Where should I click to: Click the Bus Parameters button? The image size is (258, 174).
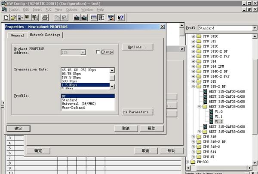(138, 112)
